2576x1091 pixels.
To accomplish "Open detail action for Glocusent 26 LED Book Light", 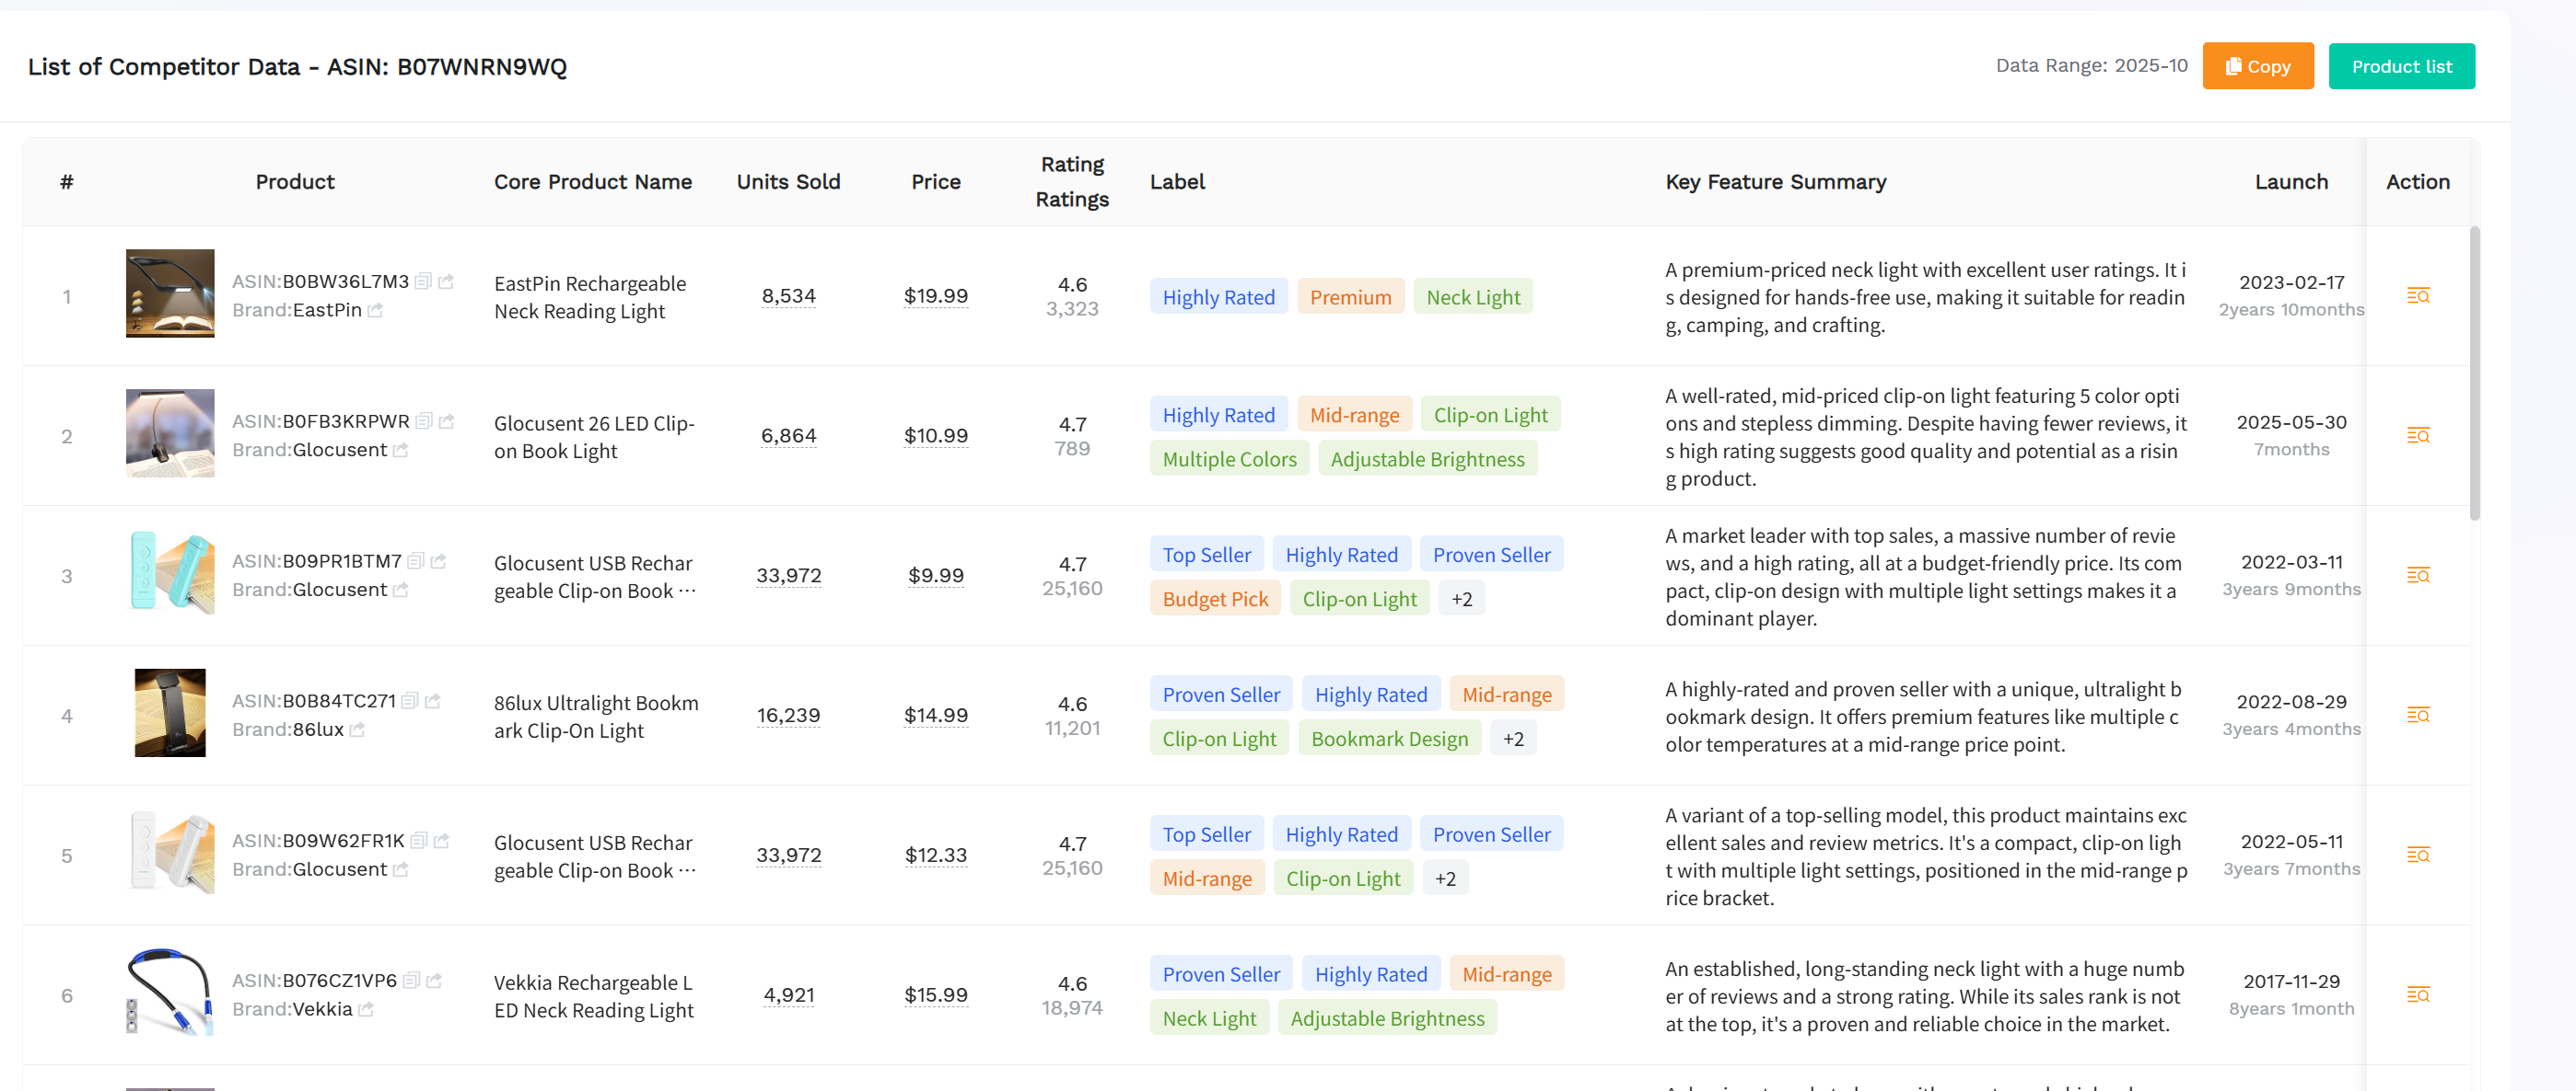I will click(x=2420, y=436).
